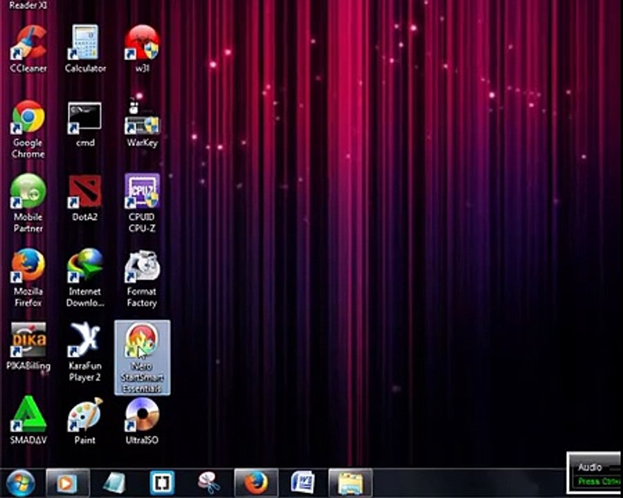Select the DotA2 desktop icon
The image size is (623, 498).
click(x=85, y=198)
